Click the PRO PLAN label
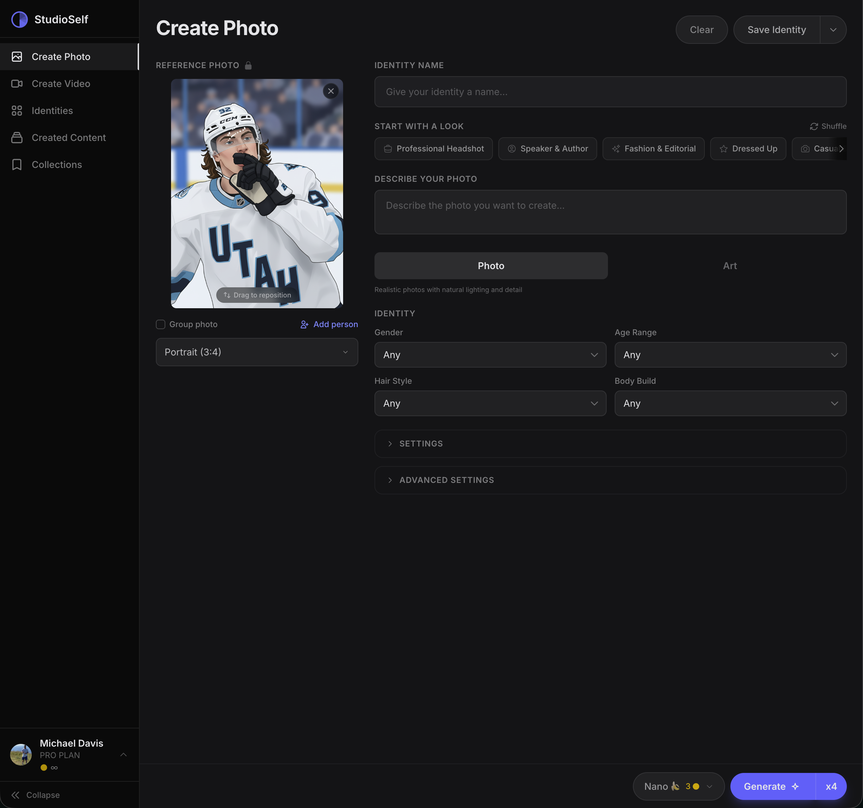 [x=60, y=755]
